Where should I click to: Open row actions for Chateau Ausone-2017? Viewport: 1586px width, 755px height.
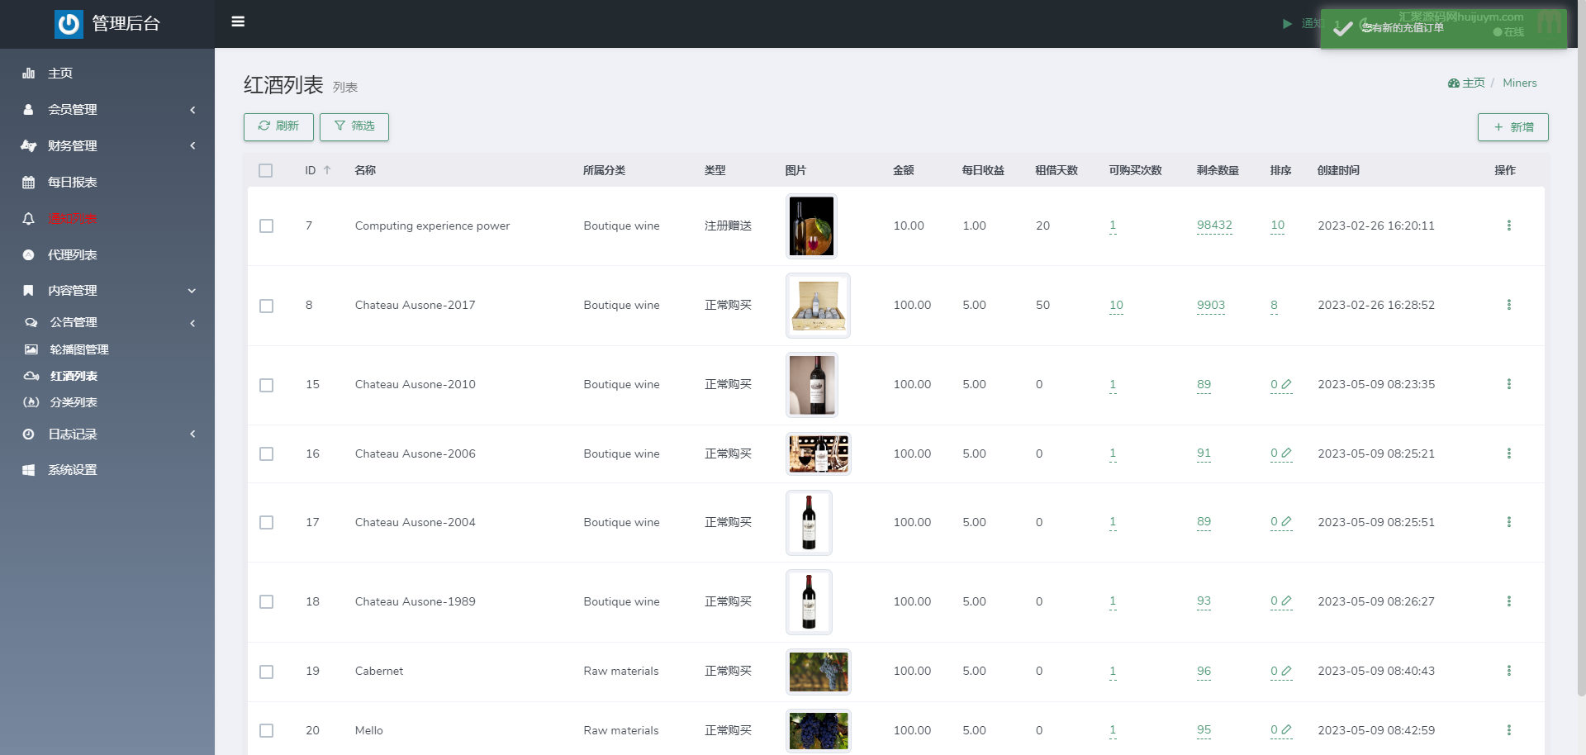(1508, 305)
